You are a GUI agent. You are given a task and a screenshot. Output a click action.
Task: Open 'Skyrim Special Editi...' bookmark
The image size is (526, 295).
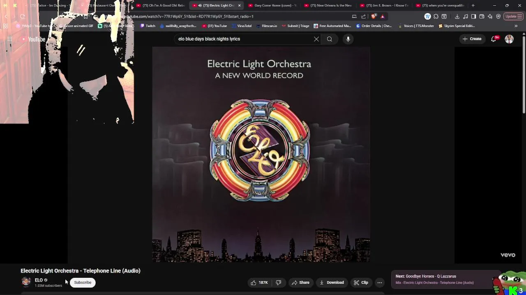click(x=457, y=26)
